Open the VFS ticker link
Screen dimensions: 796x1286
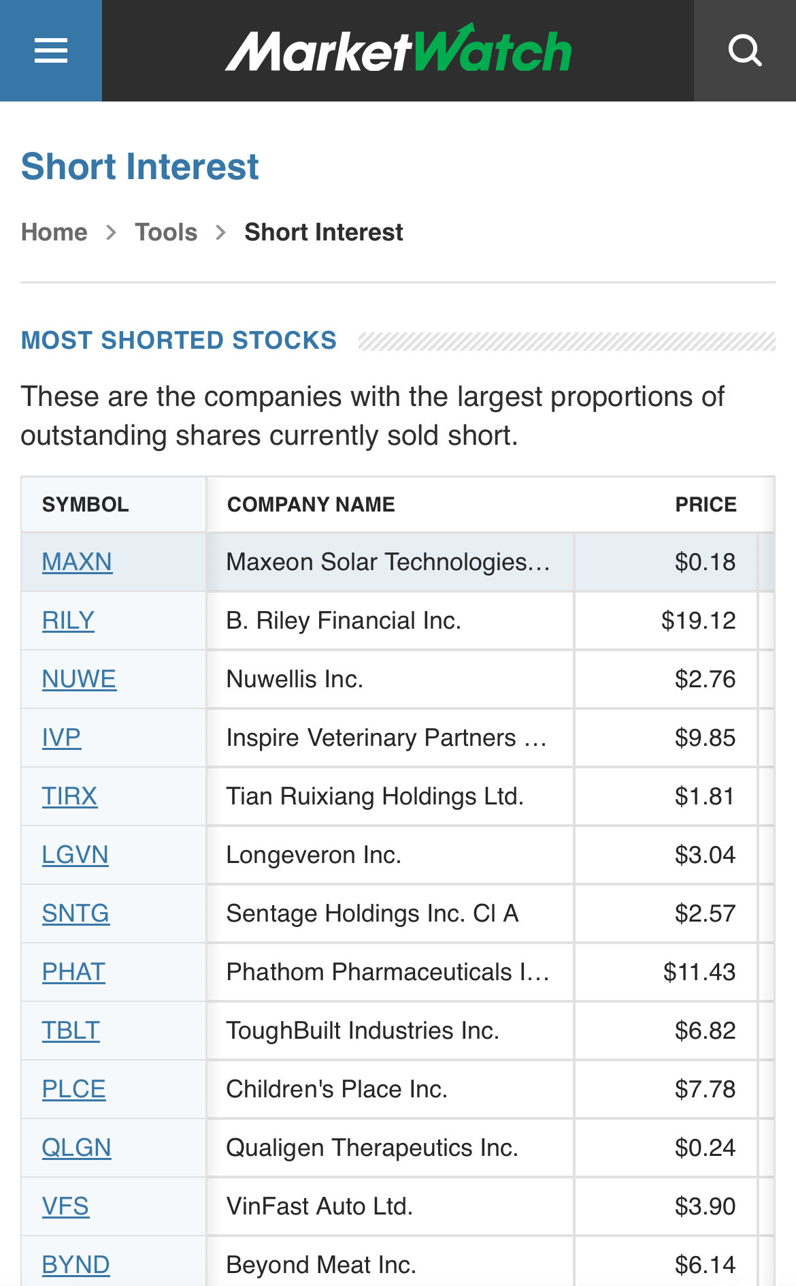[65, 1206]
